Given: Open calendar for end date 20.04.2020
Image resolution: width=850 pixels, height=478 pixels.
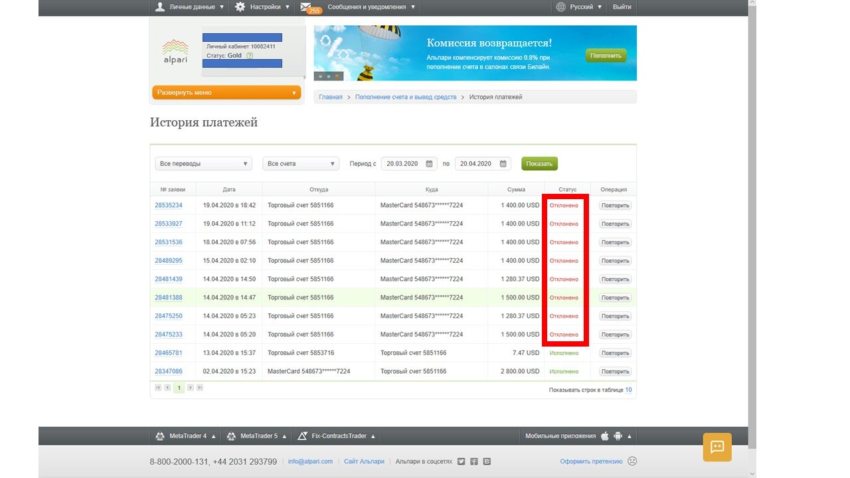Looking at the screenshot, I should pyautogui.click(x=503, y=164).
